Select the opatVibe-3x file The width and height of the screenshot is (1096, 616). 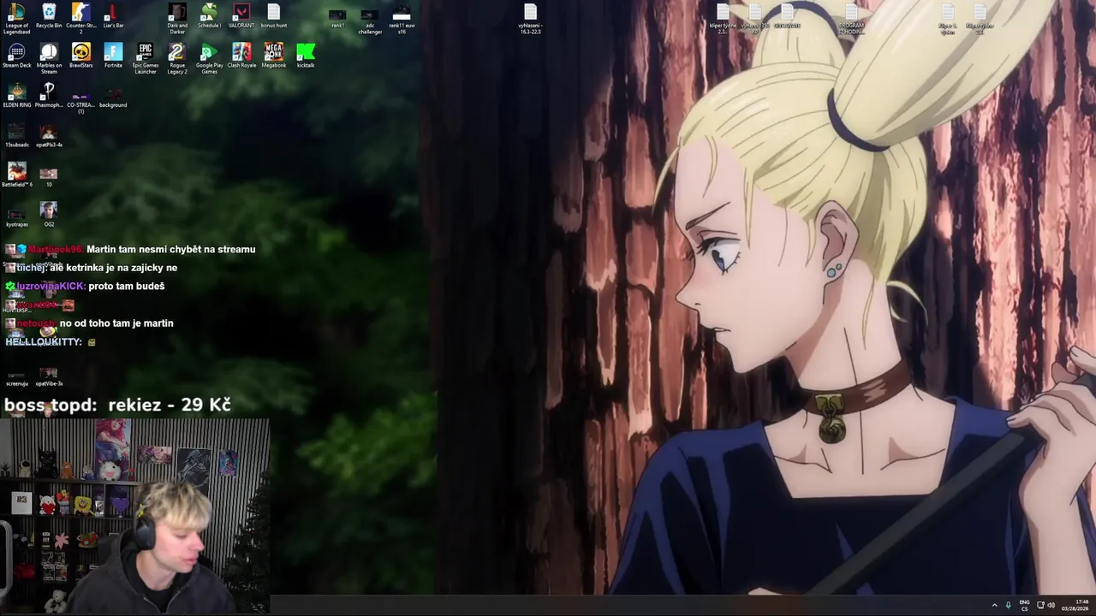[49, 376]
